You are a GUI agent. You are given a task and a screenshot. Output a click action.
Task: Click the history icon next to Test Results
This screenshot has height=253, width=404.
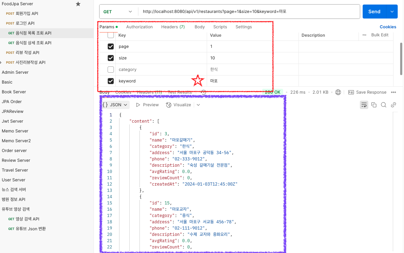[x=203, y=92]
